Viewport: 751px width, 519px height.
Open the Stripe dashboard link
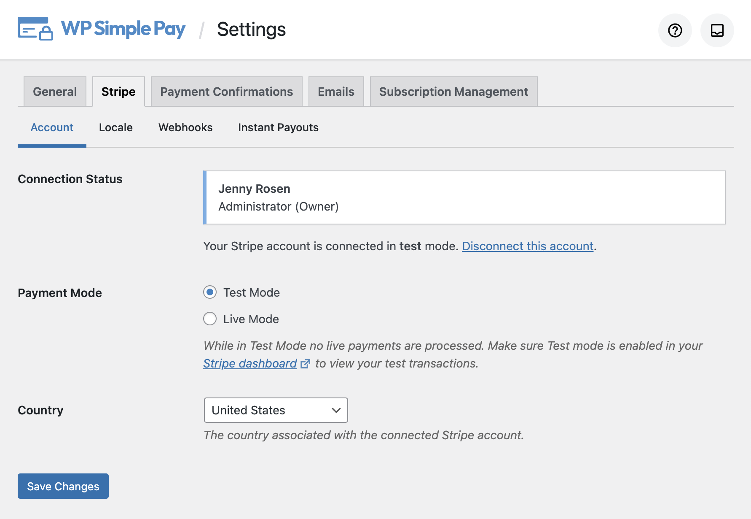(250, 363)
